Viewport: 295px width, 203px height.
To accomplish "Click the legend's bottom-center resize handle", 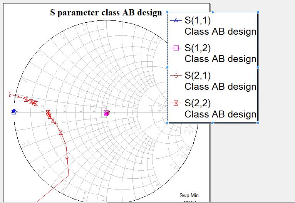I will coord(213,122).
